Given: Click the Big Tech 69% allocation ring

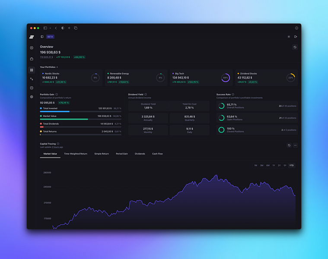Looking at the screenshot, I should (226, 78).
